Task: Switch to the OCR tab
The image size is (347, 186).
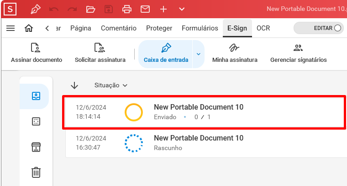Action: click(263, 28)
